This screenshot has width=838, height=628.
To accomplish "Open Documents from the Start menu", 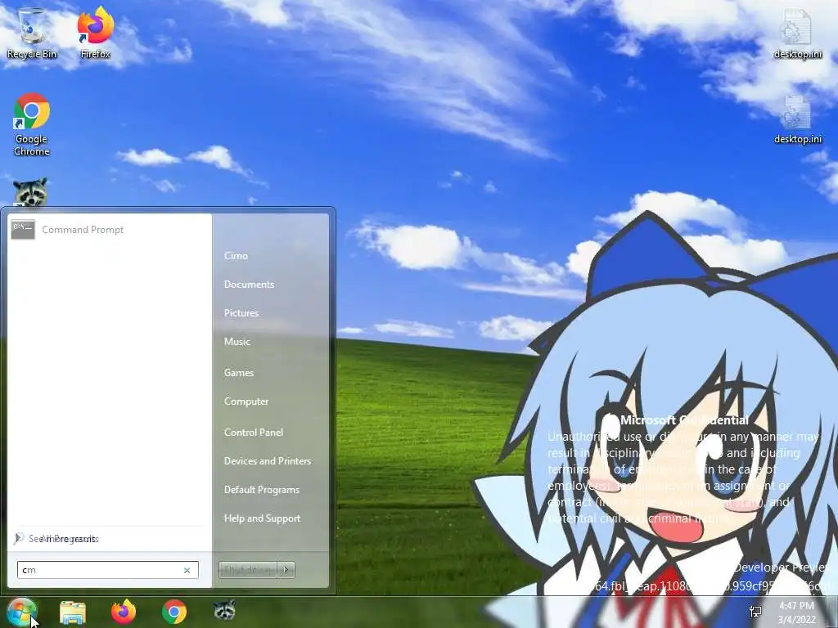I will point(249,285).
